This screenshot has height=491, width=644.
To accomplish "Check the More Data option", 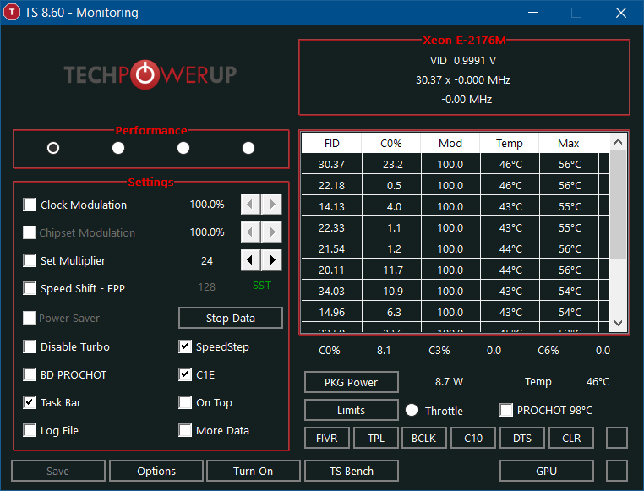I will [185, 430].
